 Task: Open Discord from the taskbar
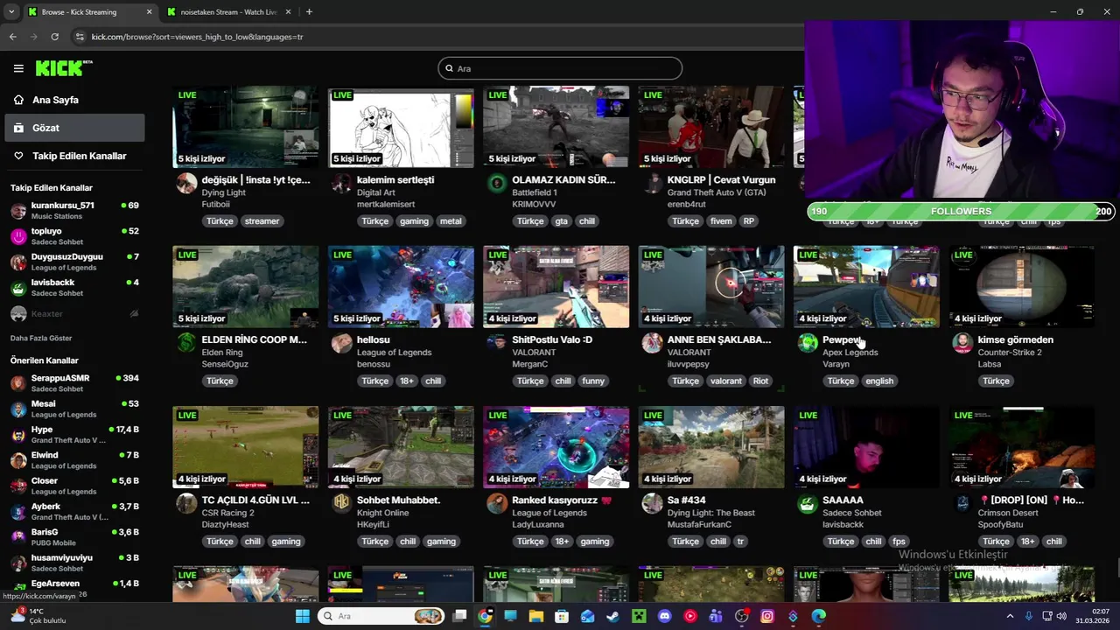pos(664,616)
